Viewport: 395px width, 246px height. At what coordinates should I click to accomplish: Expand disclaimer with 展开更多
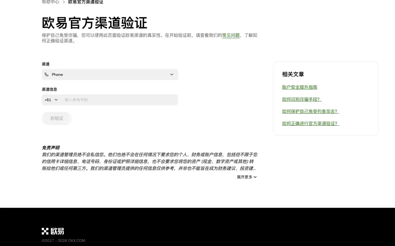pos(247,177)
